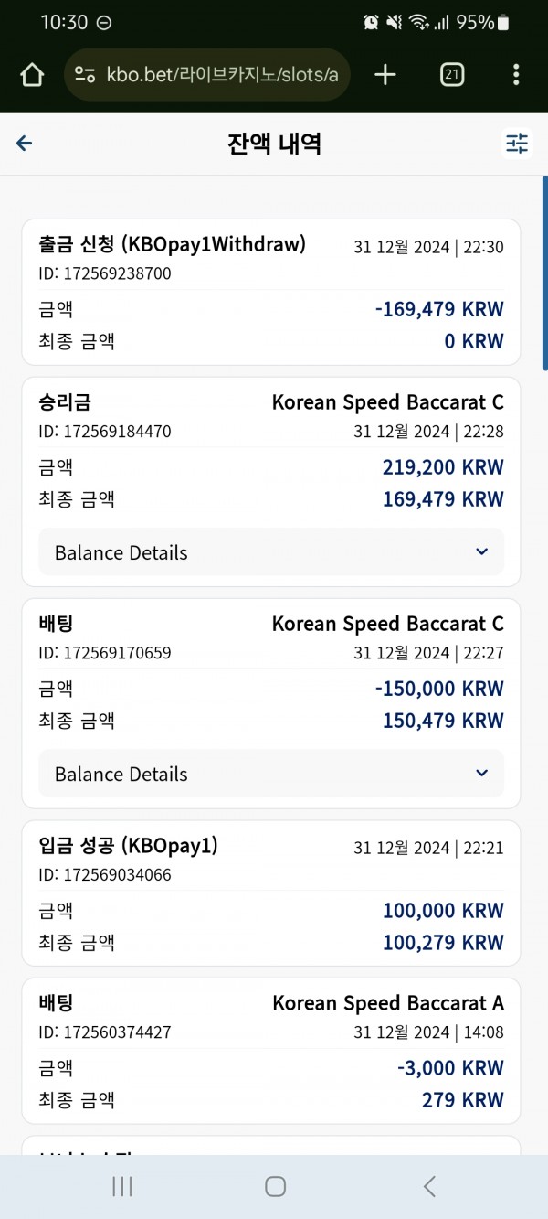Open a new browser tab with plus icon
This screenshot has height=1219, width=548.
pyautogui.click(x=385, y=75)
